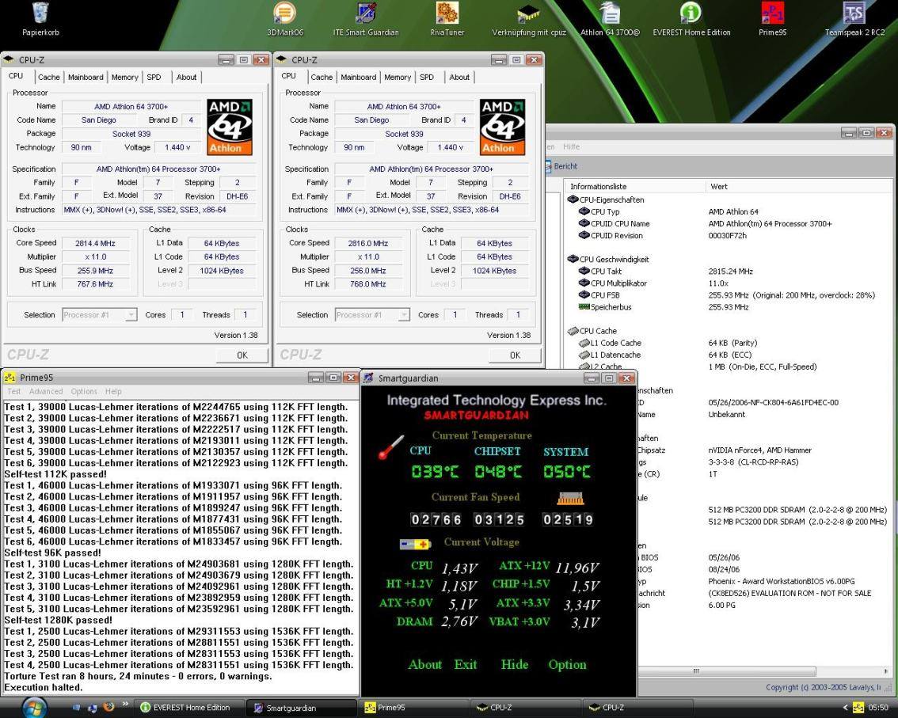The width and height of the screenshot is (898, 718).
Task: Click the Informationsliste column header
Action: coord(634,186)
